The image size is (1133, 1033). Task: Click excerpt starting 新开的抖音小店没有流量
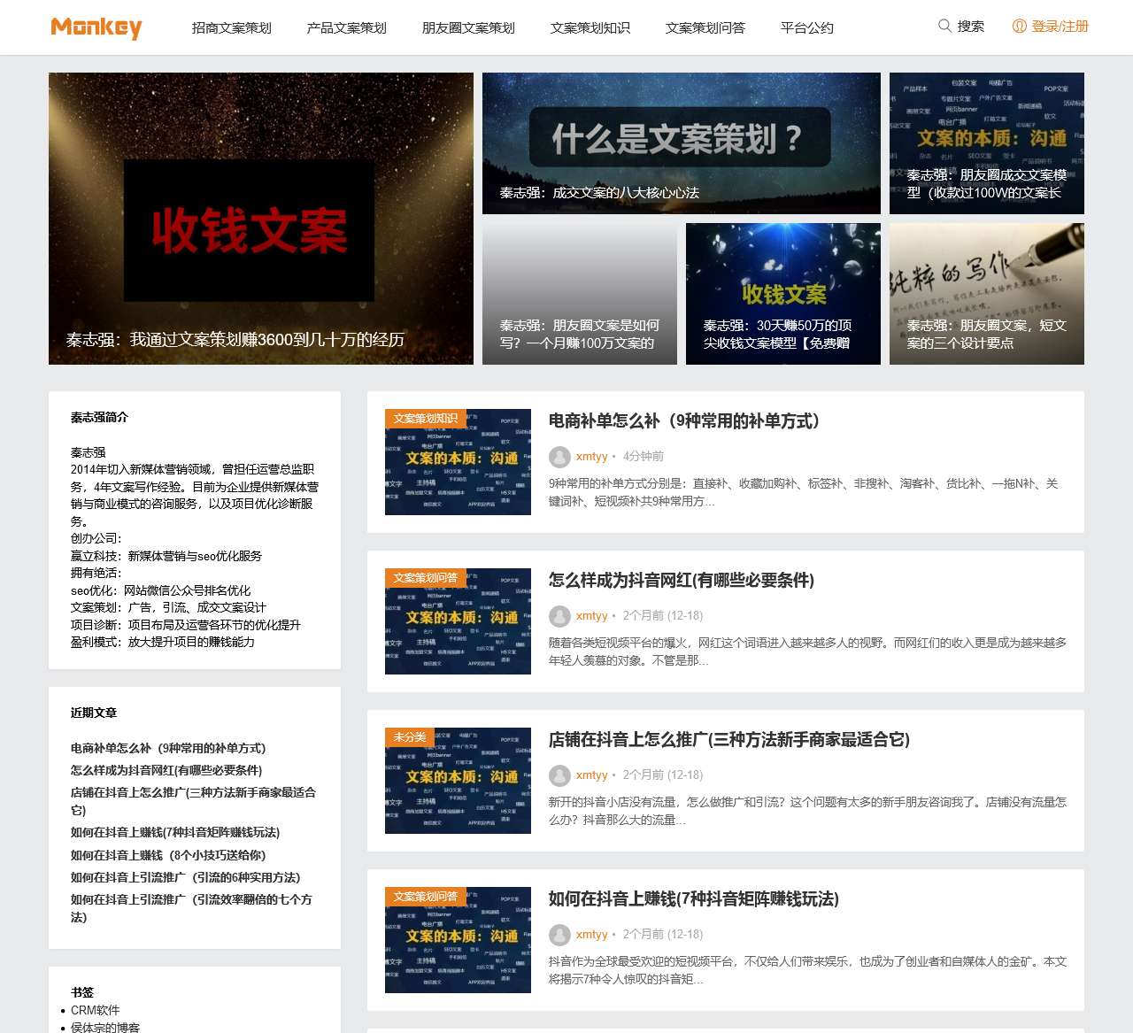tap(807, 811)
